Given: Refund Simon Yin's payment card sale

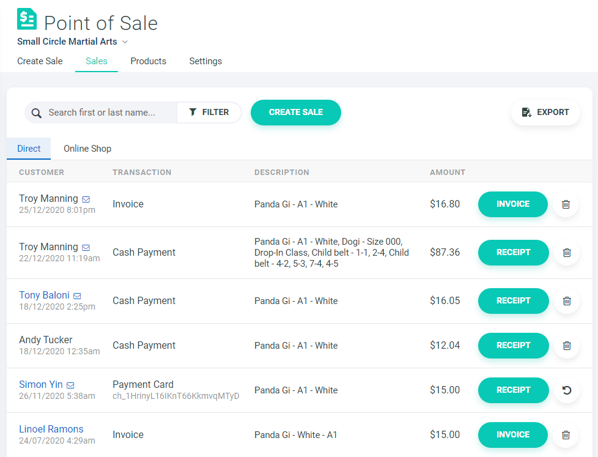Looking at the screenshot, I should click(566, 390).
